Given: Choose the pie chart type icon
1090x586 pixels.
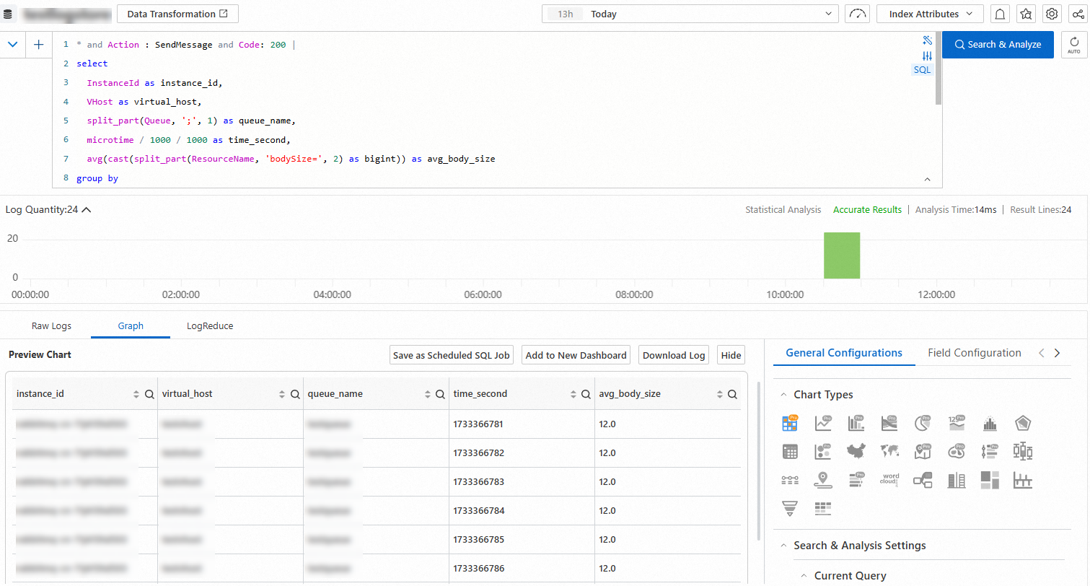Looking at the screenshot, I should (923, 424).
